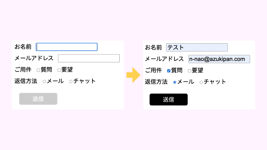This screenshot has width=267, height=150.
Task: Tick 要望 checkbox in the empty form
Action: pos(59,70)
